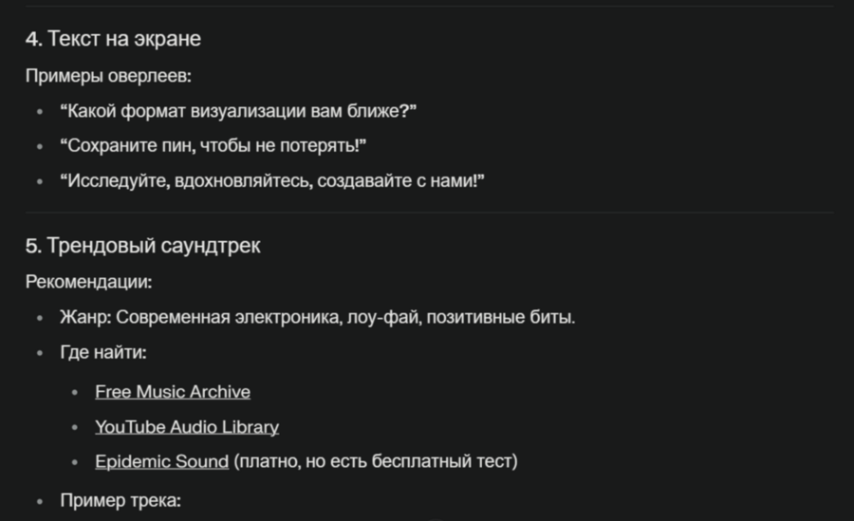Click the "Примеры оверлеев:" label
Image resolution: width=854 pixels, height=521 pixels.
[108, 76]
